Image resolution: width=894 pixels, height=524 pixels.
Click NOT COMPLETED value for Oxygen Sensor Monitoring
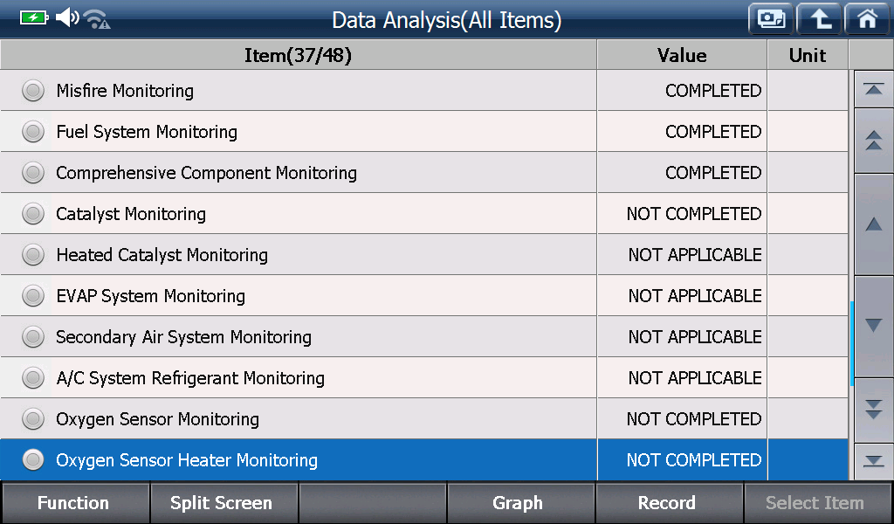pyautogui.click(x=694, y=419)
